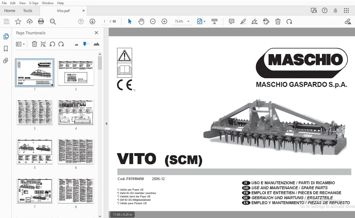Screen dimensions: 355x218
Task: Open the View menu
Action: [23, 3]
